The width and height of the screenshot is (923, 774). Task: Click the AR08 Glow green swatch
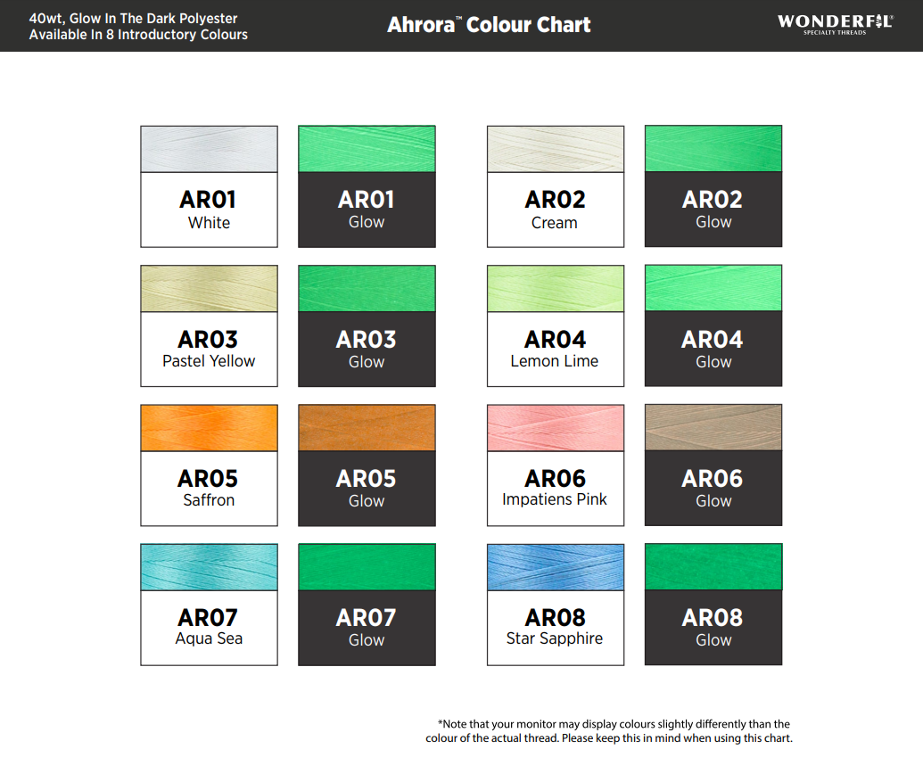(x=713, y=567)
